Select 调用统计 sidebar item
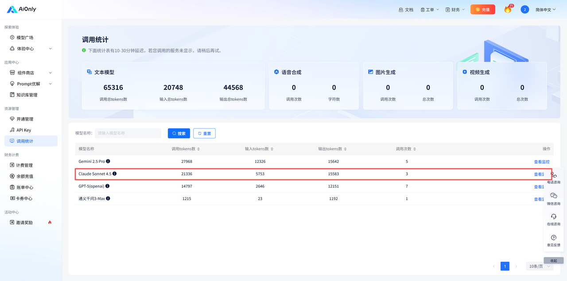The width and height of the screenshot is (567, 281). (31, 141)
